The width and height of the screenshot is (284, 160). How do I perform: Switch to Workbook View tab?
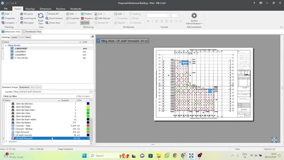pyautogui.click(x=32, y=32)
